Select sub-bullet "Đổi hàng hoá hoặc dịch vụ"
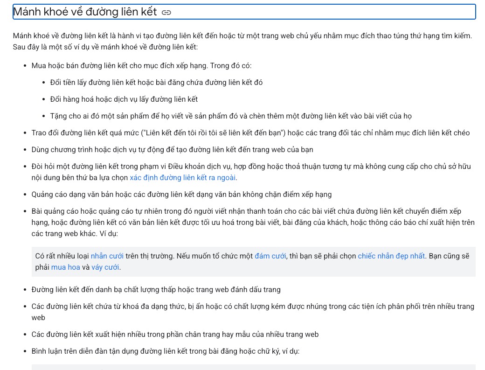This screenshot has height=370, width=485. [124, 99]
